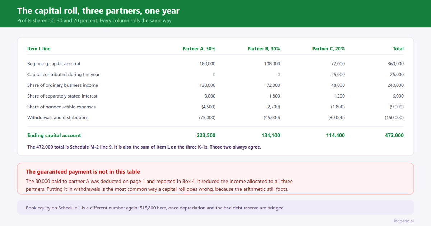The height and width of the screenshot is (226, 431).
Task: Select Partner B interest 1,800
Action: 274,96
